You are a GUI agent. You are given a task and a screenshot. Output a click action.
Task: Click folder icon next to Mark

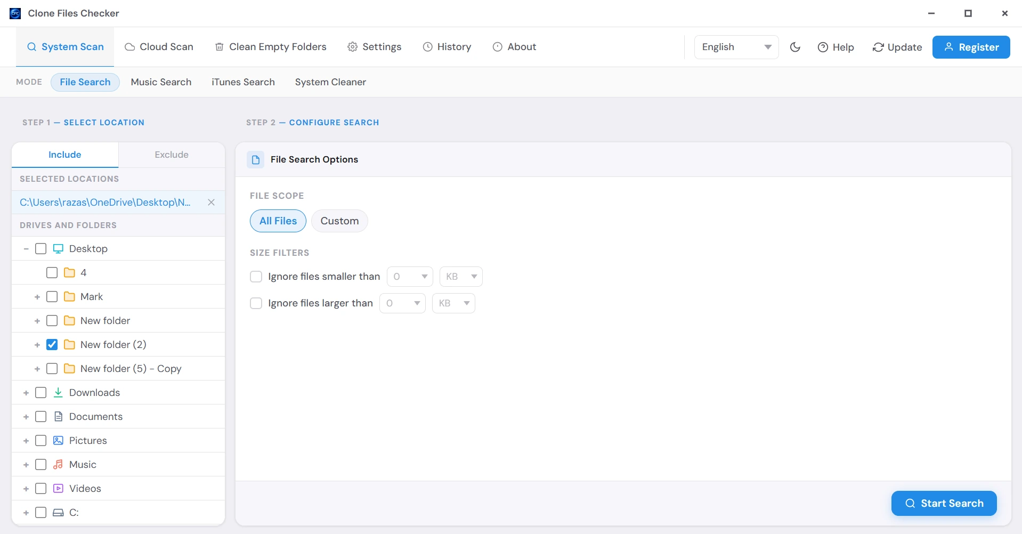69,296
